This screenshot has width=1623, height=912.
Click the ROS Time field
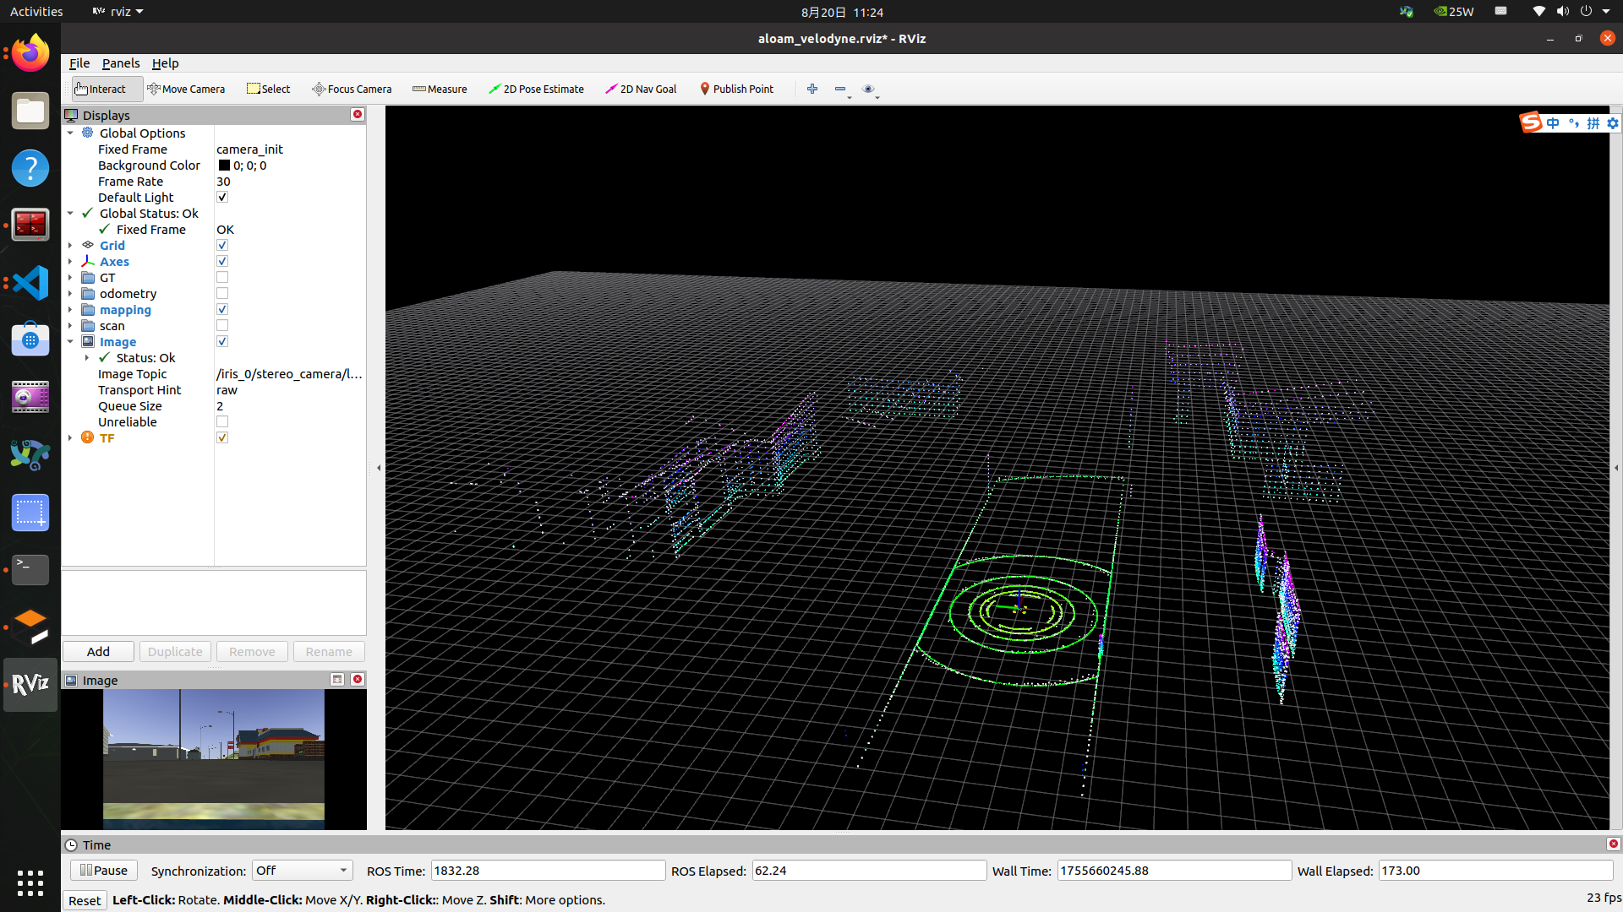point(548,871)
